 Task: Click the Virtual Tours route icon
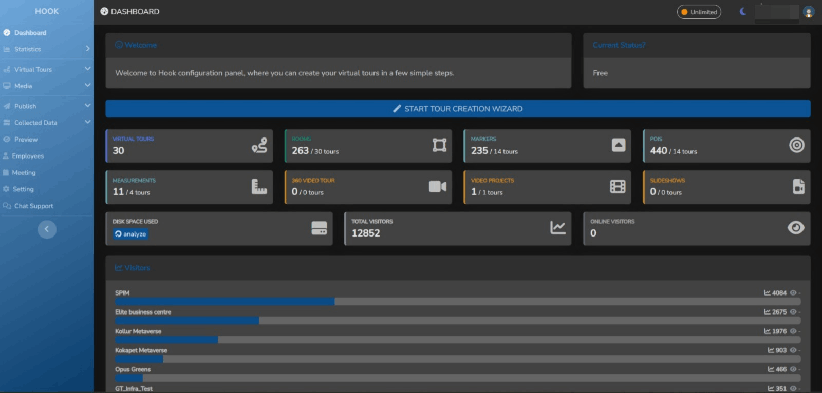(x=259, y=146)
